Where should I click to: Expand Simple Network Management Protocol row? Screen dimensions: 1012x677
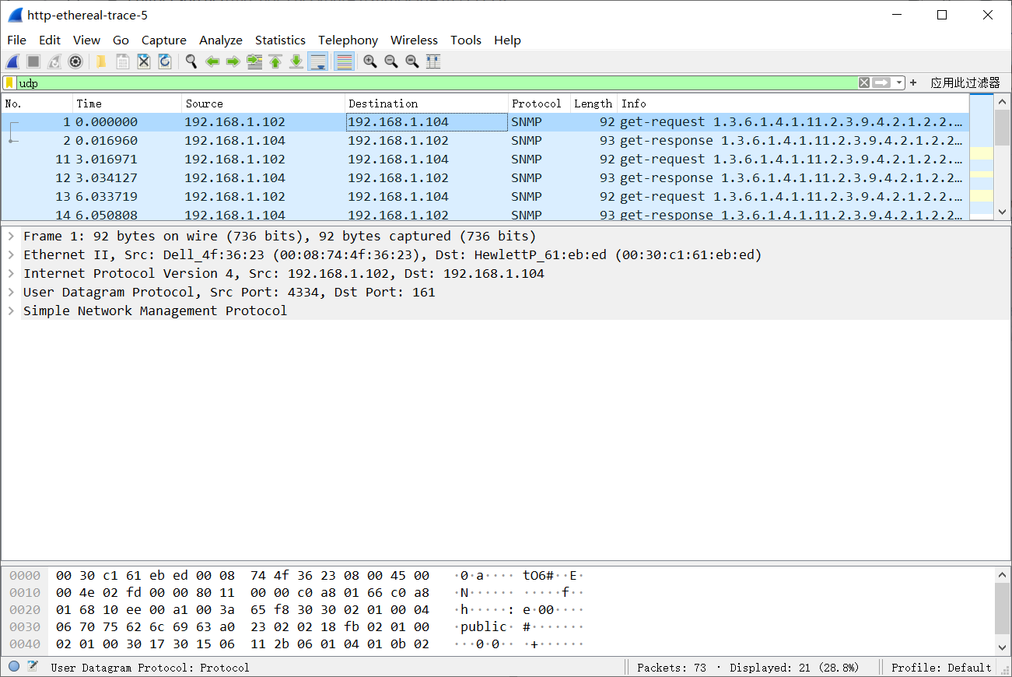point(11,310)
